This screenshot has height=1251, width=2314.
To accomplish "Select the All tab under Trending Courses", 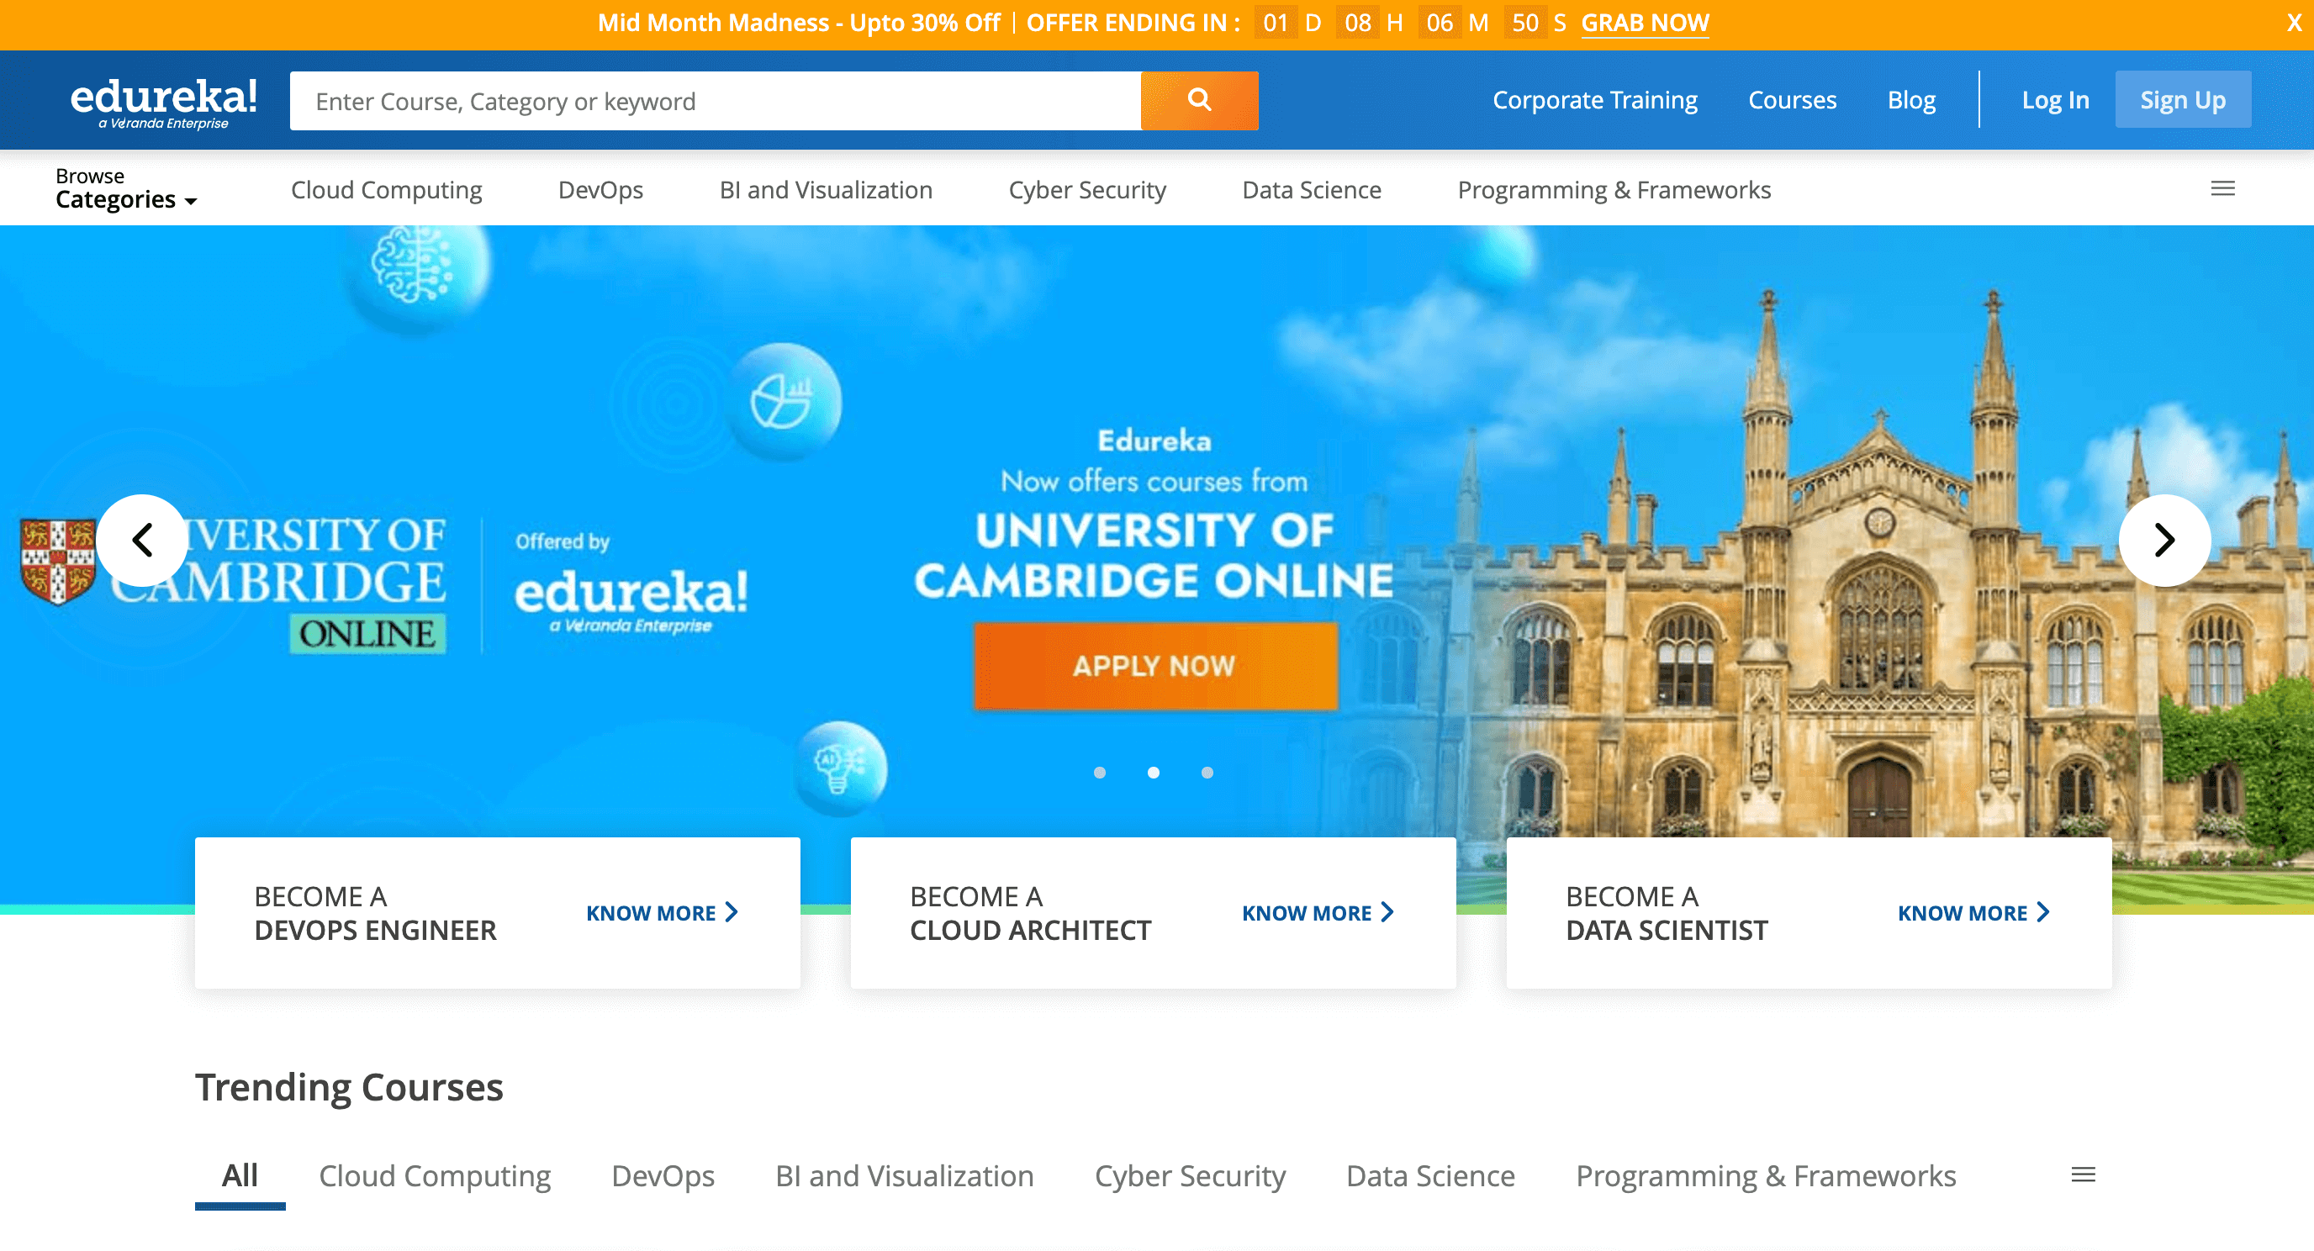I will coord(240,1175).
